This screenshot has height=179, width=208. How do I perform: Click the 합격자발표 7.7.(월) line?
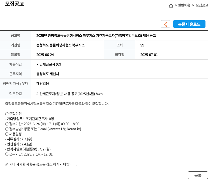(x=28, y=149)
